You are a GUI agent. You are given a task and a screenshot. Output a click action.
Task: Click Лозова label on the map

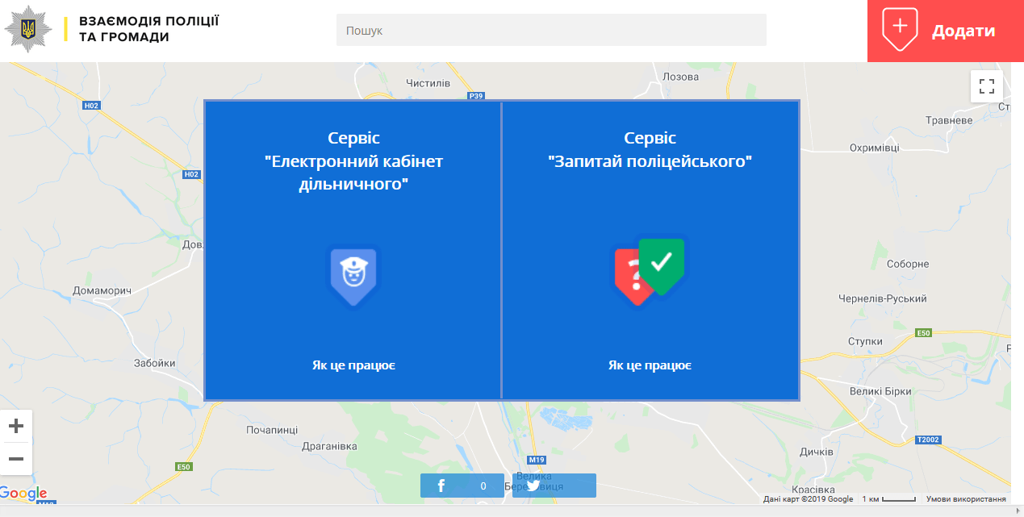[x=680, y=77]
